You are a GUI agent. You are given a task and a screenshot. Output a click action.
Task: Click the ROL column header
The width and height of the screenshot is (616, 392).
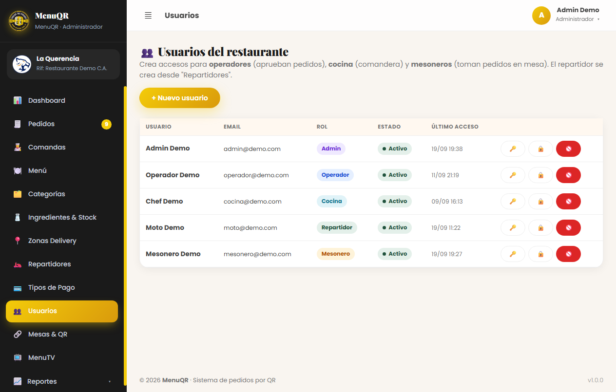pyautogui.click(x=322, y=127)
